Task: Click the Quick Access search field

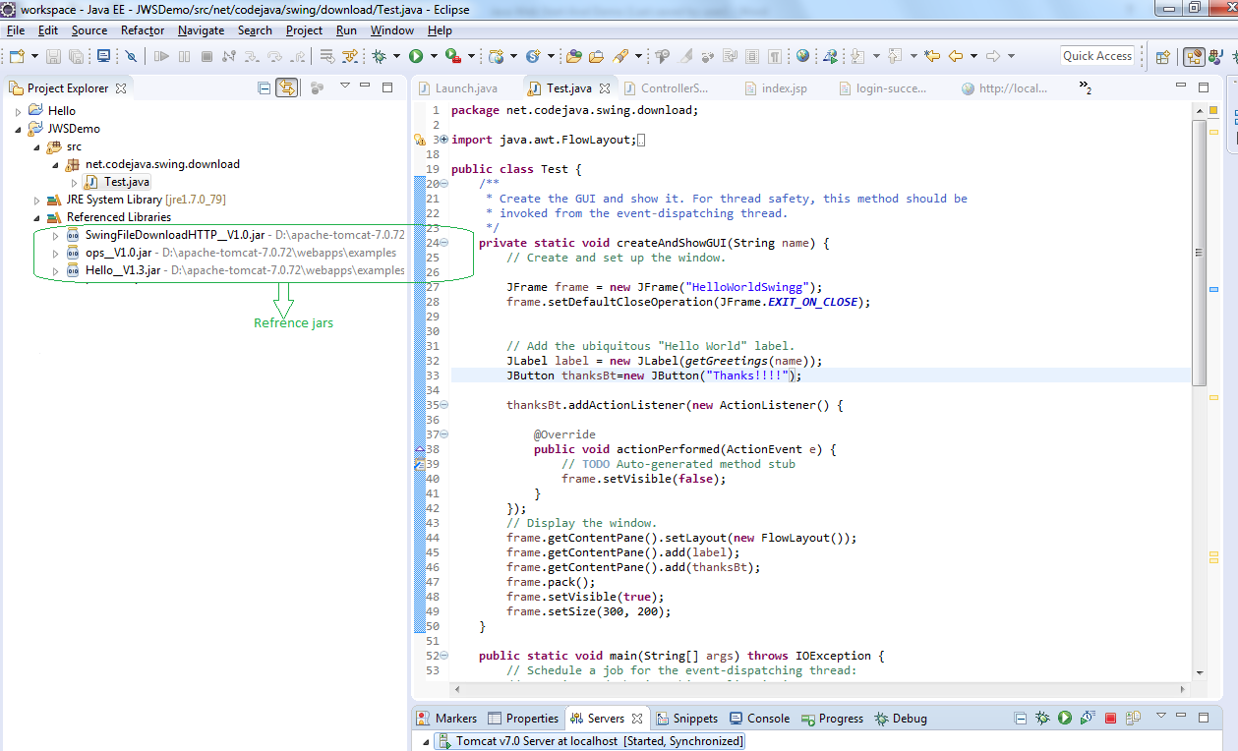Action: (1097, 56)
